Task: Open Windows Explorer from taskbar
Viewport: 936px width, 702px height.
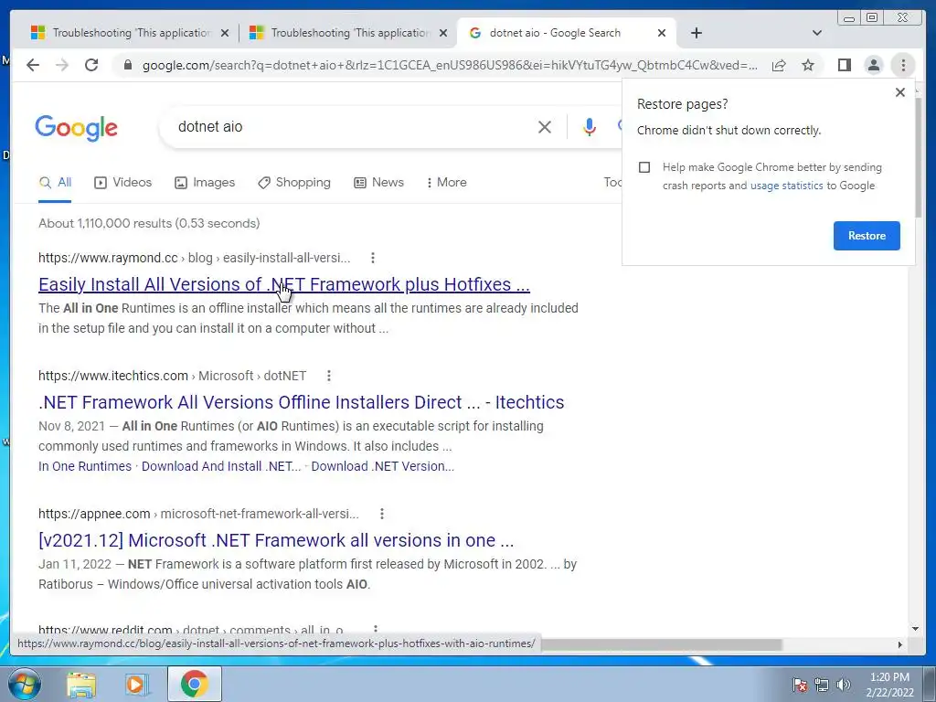Action: (x=81, y=684)
